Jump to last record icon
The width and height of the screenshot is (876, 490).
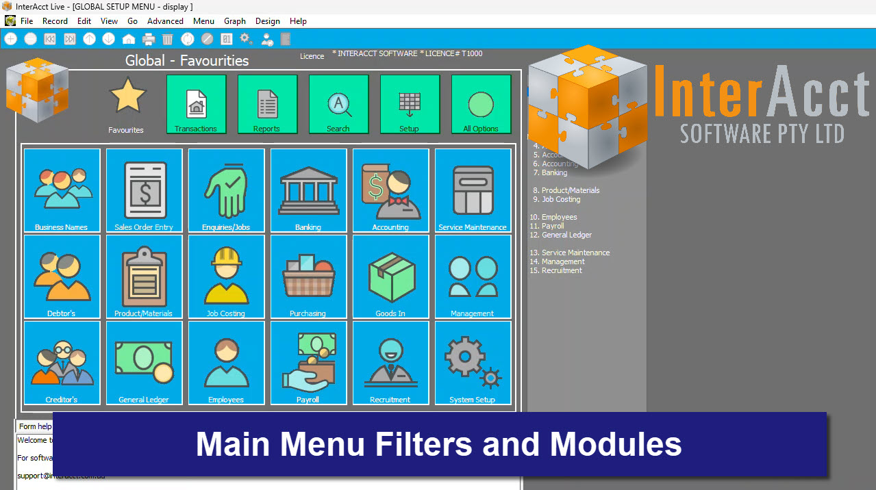(x=70, y=39)
